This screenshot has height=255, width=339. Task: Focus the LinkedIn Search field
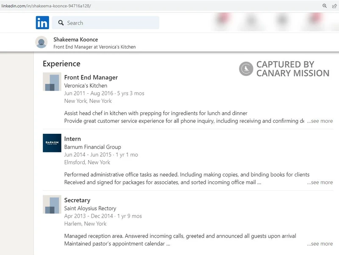pyautogui.click(x=106, y=23)
